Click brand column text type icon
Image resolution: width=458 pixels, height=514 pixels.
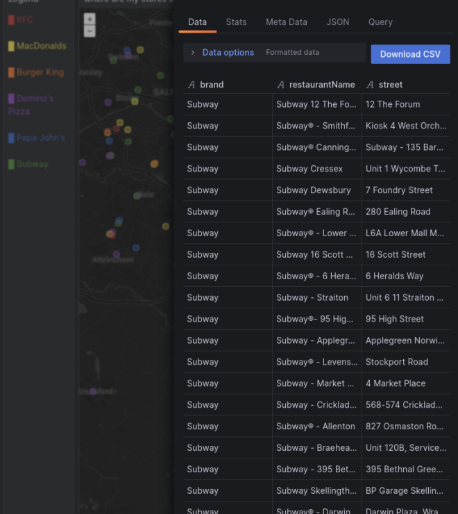click(192, 85)
